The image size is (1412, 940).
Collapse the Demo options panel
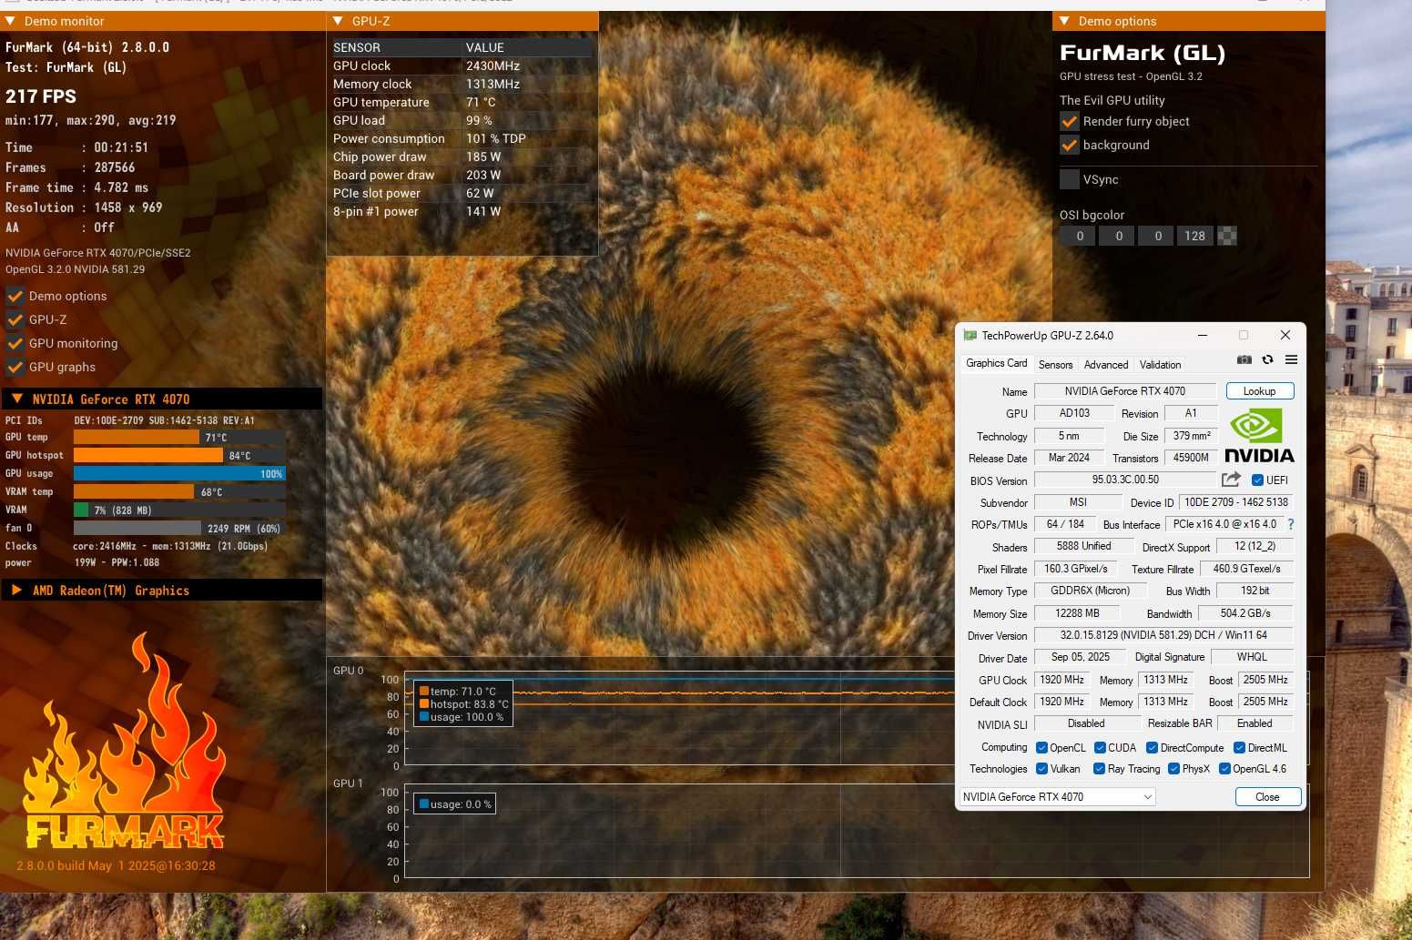1064,21
